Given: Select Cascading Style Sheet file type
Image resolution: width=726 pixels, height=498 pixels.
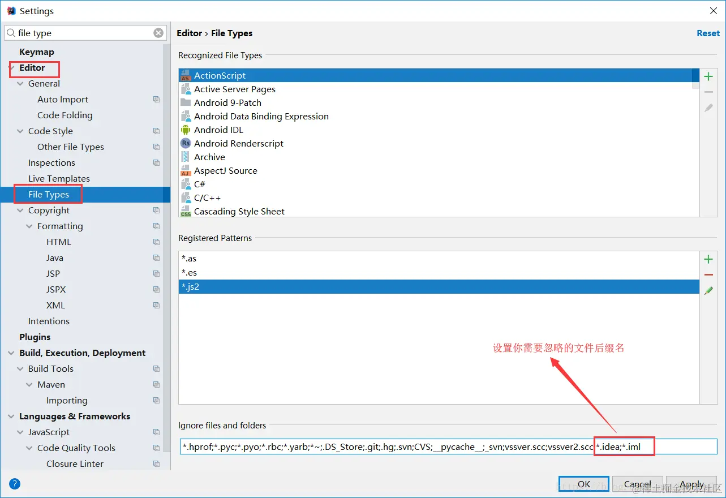Looking at the screenshot, I should [x=435, y=212].
